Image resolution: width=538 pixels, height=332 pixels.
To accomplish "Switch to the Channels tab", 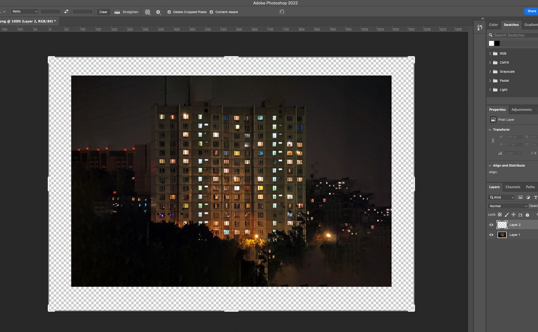I will pyautogui.click(x=513, y=187).
